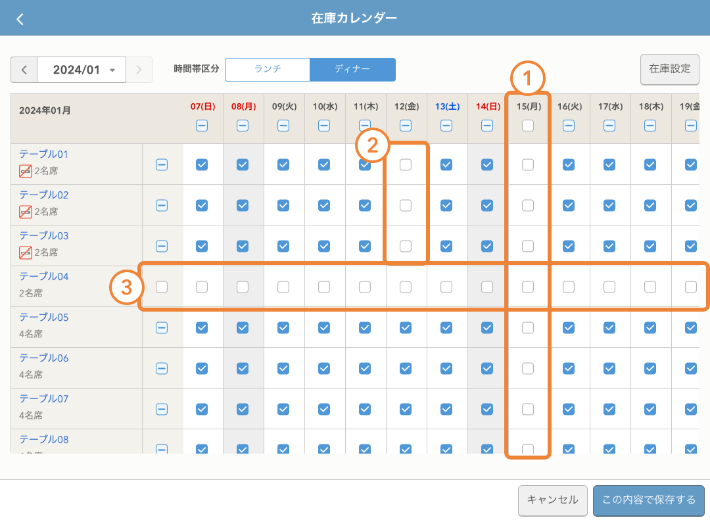This screenshot has height=522, width=710.
Task: Toggle the テーブル03 whole-row checkbox
Action: (162, 247)
